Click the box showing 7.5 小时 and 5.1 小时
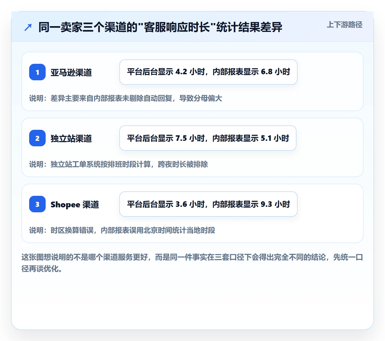Image resolution: width=385 pixels, height=341 pixels. [208, 138]
